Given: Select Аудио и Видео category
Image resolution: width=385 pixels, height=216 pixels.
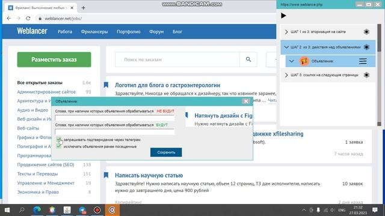Looking at the screenshot, I should coord(32,110).
